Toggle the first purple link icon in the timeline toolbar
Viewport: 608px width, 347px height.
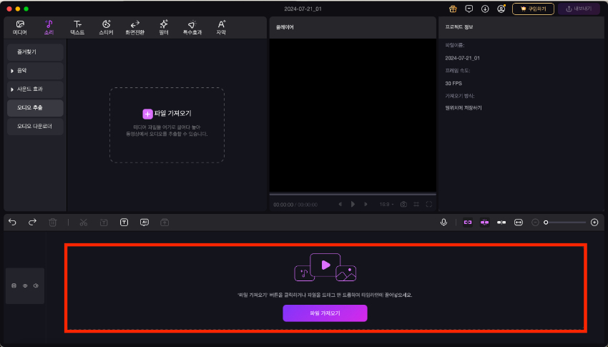click(x=468, y=223)
